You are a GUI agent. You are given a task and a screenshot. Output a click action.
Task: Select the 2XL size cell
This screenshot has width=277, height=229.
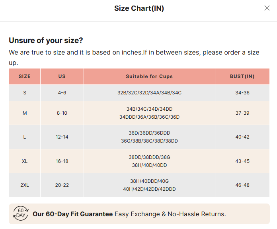(25, 185)
